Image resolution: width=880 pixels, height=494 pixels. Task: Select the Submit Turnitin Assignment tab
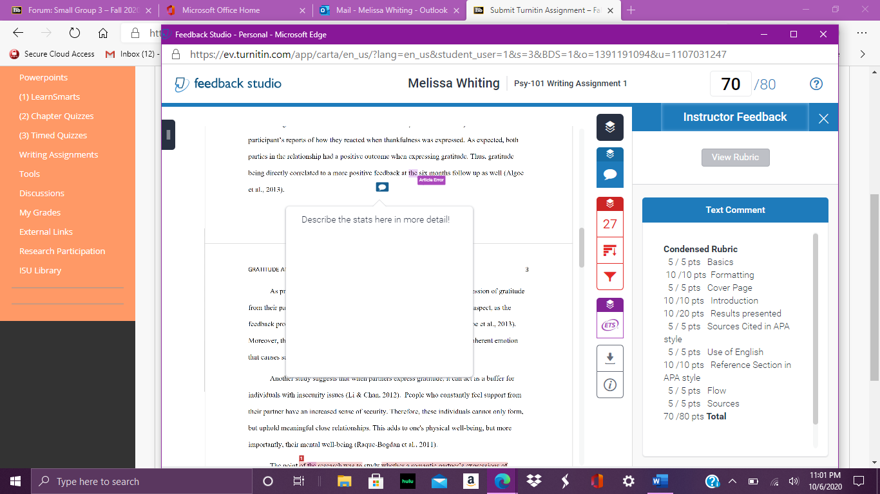click(x=544, y=10)
